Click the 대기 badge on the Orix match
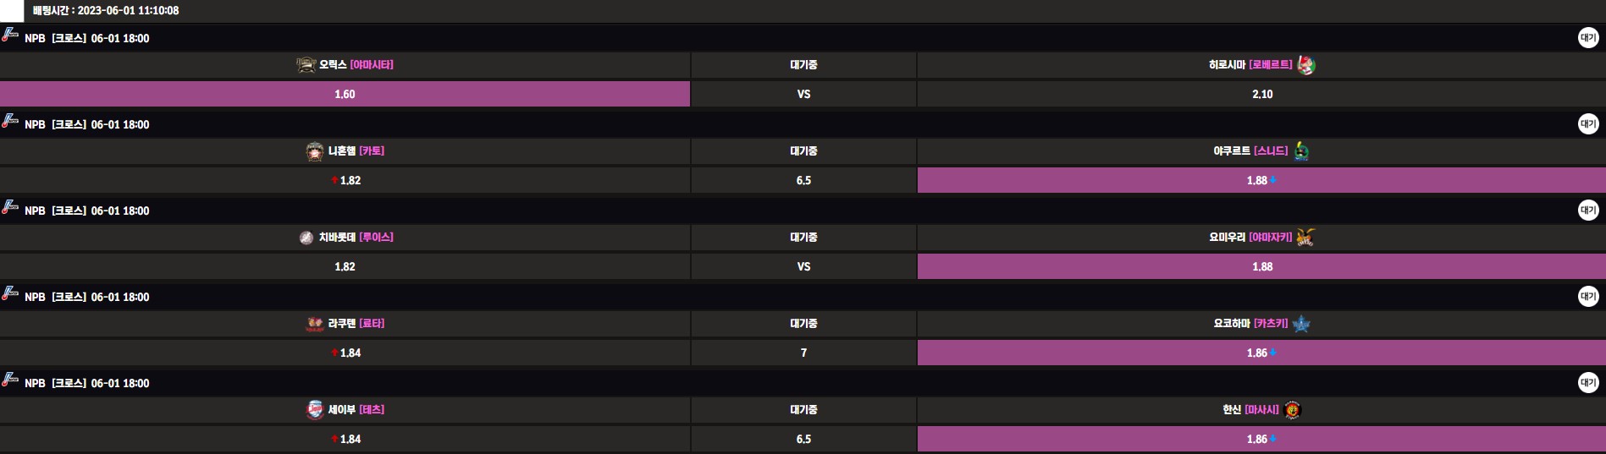Screen dimensions: 1606x454 click(1588, 38)
